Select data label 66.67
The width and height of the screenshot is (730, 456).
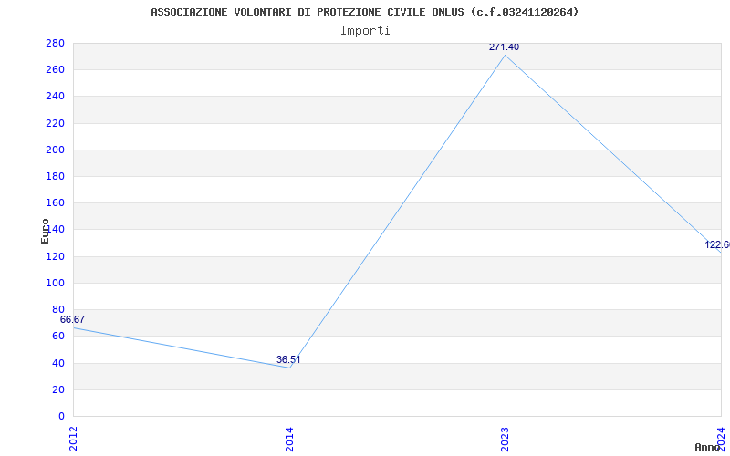pyautogui.click(x=72, y=320)
